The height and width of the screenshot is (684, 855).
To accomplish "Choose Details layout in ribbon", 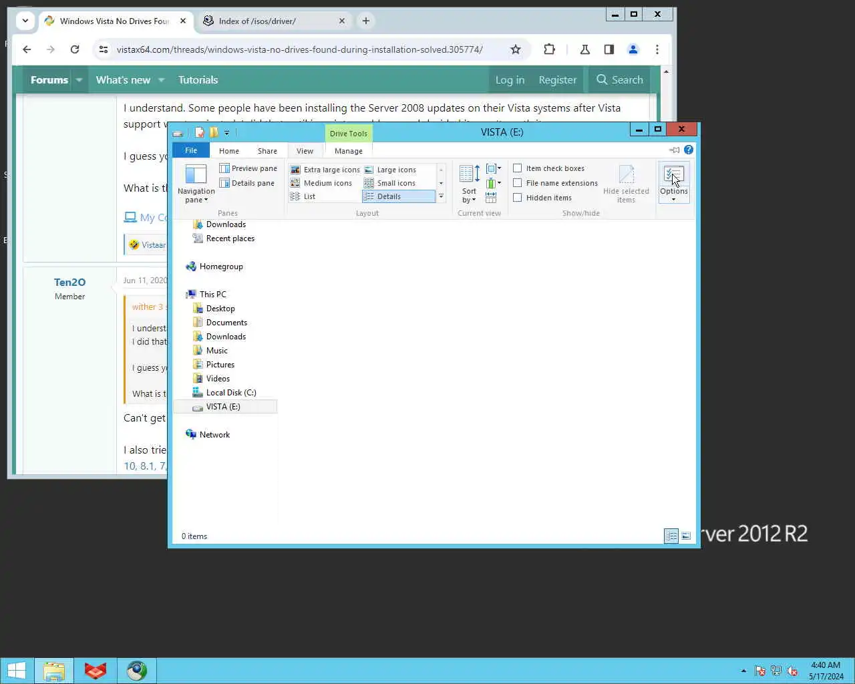I will click(399, 196).
